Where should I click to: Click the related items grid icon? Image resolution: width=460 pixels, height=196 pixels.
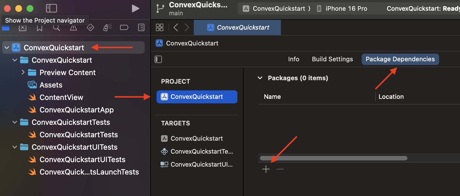pos(160,27)
